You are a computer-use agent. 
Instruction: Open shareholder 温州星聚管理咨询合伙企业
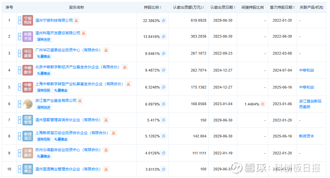68,120
